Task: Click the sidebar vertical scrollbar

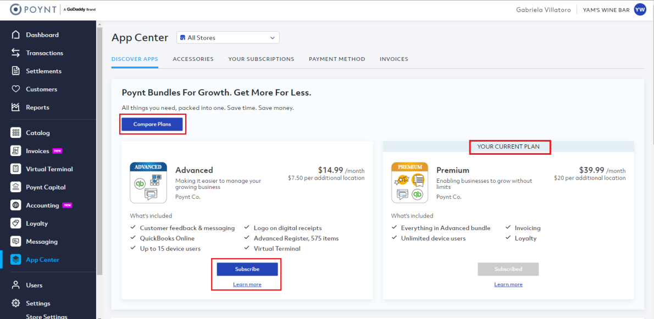Action: pyautogui.click(x=99, y=150)
